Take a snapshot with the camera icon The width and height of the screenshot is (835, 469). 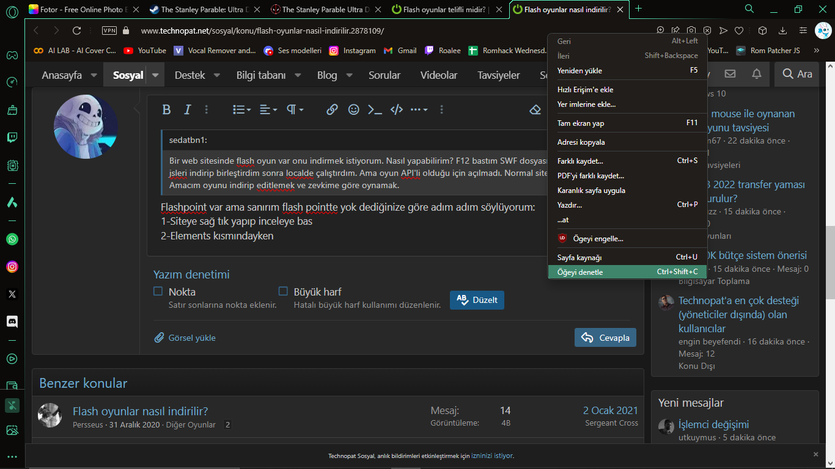[x=691, y=31]
